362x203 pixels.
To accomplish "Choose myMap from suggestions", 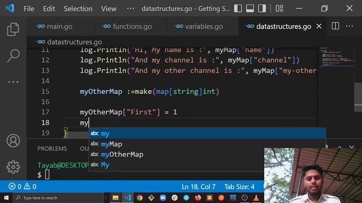I will pos(208,144).
